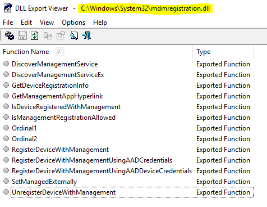Click the Save selected items floppy icon
The width and height of the screenshot is (267, 207).
pos(22,35)
